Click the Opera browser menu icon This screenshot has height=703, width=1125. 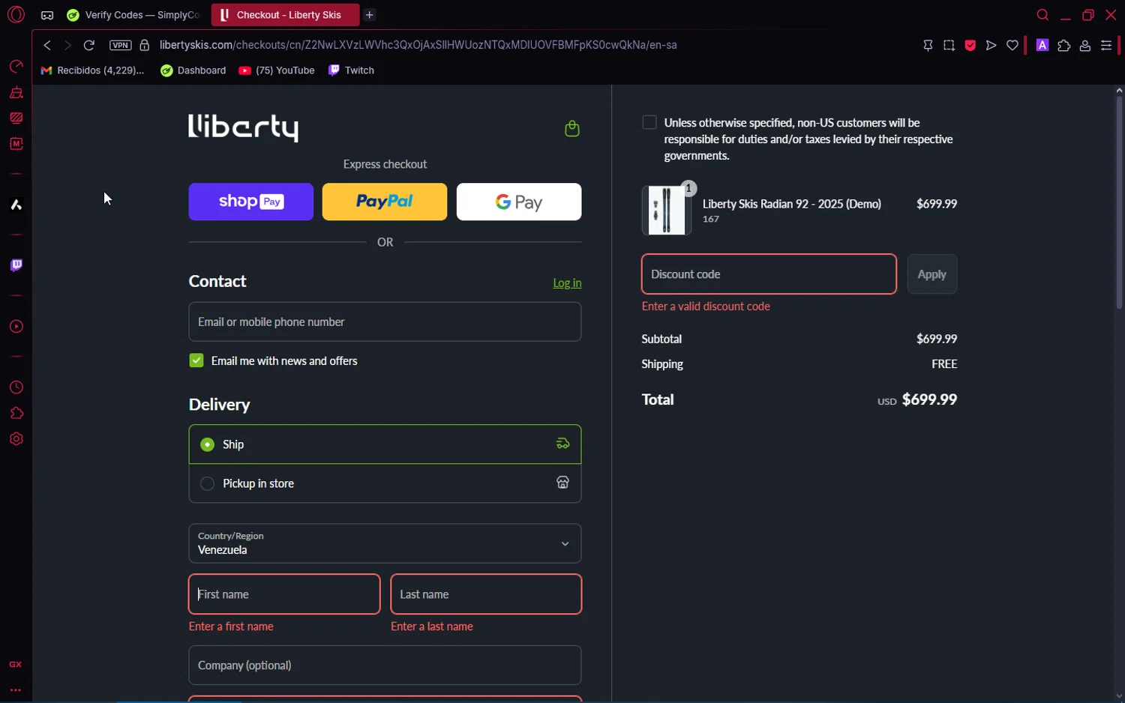tap(16, 14)
